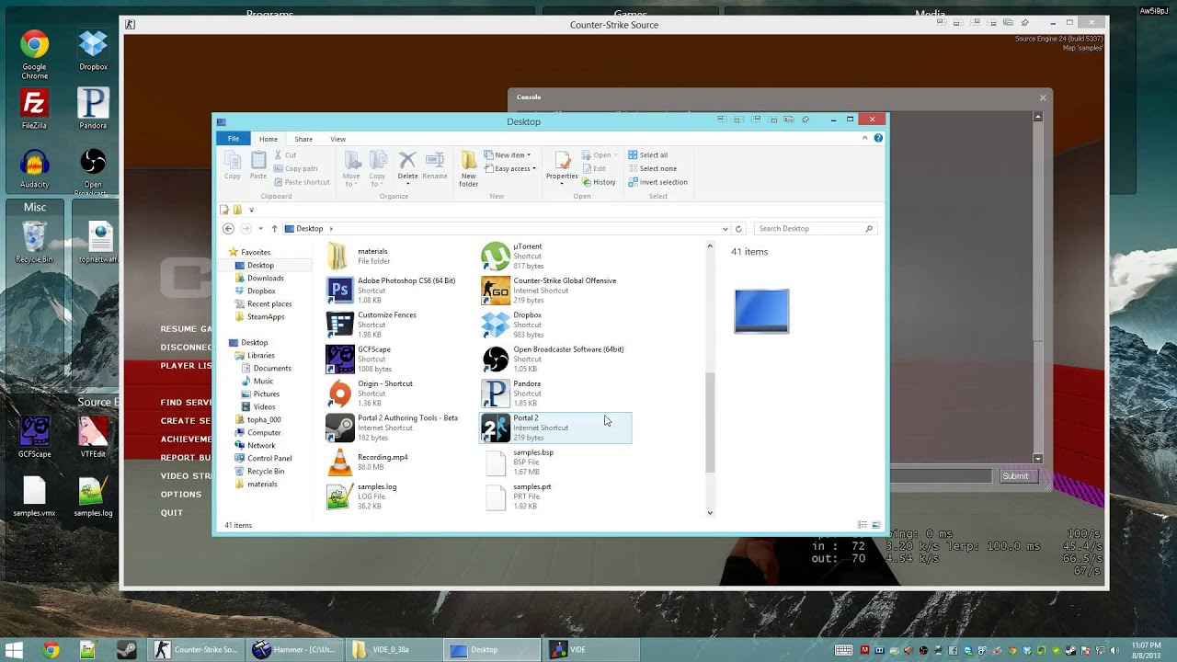Select the Recording.mp4 VLC file icon
The width and height of the screenshot is (1177, 662).
[x=340, y=462]
